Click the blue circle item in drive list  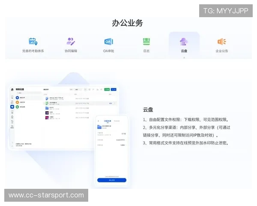click(21, 97)
